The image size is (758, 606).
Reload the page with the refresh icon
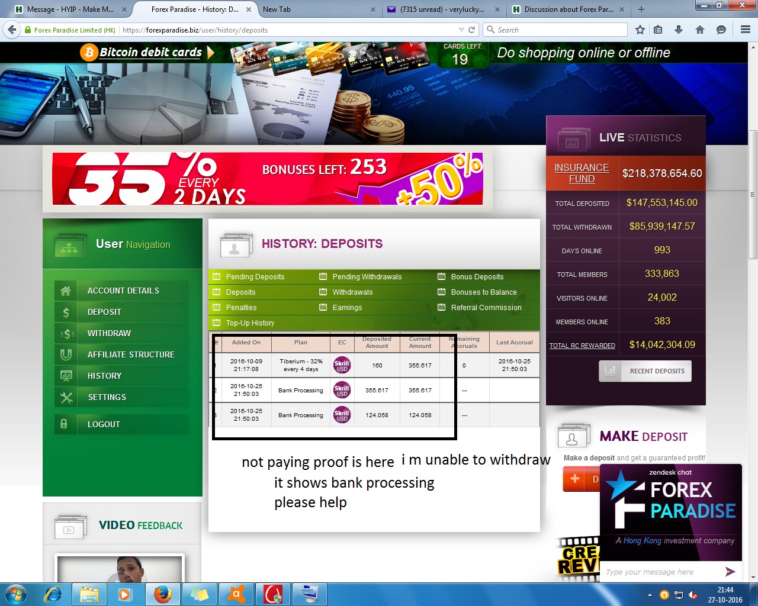click(472, 30)
